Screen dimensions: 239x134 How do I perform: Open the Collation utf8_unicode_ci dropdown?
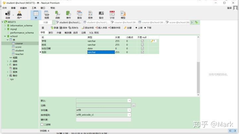tap(129, 115)
